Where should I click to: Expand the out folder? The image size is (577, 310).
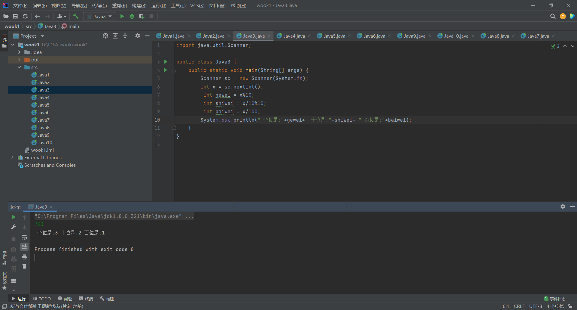(19, 60)
